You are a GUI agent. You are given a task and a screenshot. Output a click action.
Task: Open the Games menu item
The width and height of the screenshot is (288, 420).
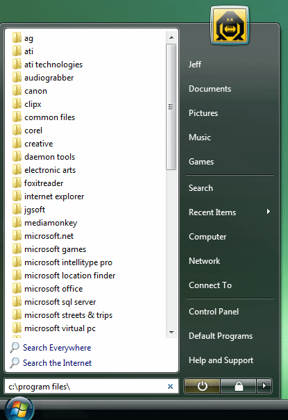(x=201, y=162)
